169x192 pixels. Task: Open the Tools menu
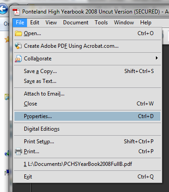point(101,23)
